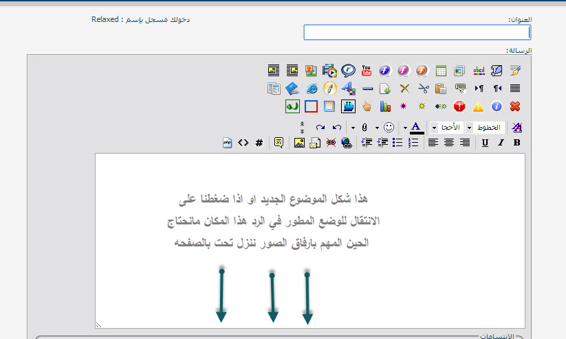Click the Internet Explorer icon
566x339 pixels.
312,89
